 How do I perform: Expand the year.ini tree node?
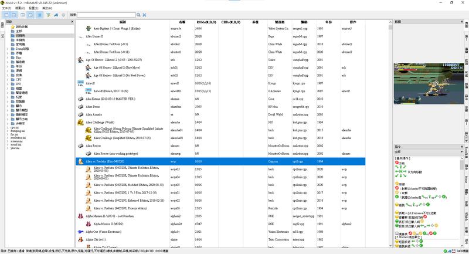(8, 148)
